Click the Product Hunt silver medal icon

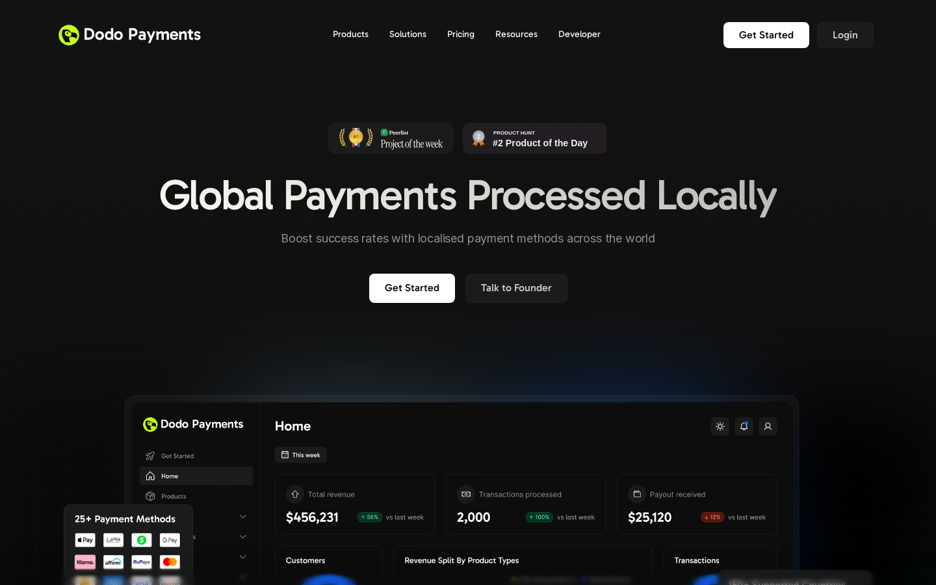click(x=478, y=138)
